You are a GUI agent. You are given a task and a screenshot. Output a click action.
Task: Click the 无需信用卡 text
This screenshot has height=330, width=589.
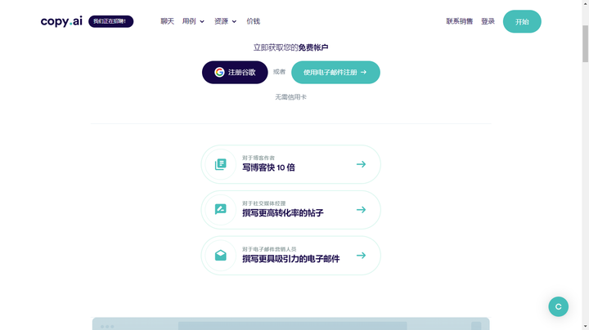pyautogui.click(x=290, y=97)
